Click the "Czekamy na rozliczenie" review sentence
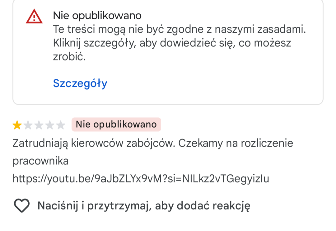The width and height of the screenshot is (336, 231). [236, 143]
